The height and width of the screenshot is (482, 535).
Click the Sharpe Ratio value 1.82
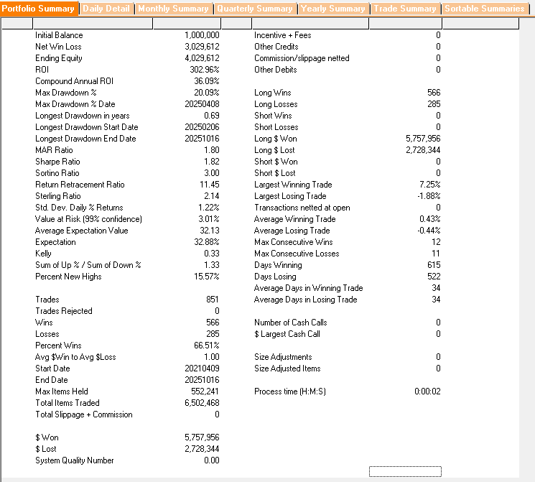(x=211, y=162)
